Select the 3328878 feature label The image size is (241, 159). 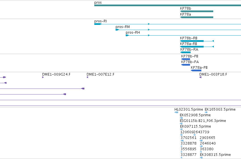(x=188, y=143)
